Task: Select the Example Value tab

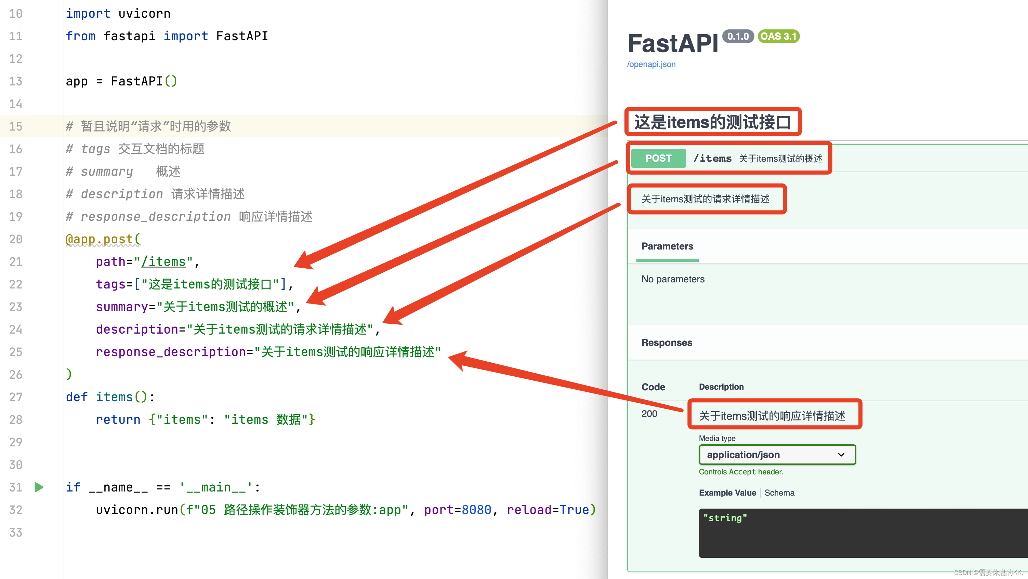Action: [x=727, y=493]
